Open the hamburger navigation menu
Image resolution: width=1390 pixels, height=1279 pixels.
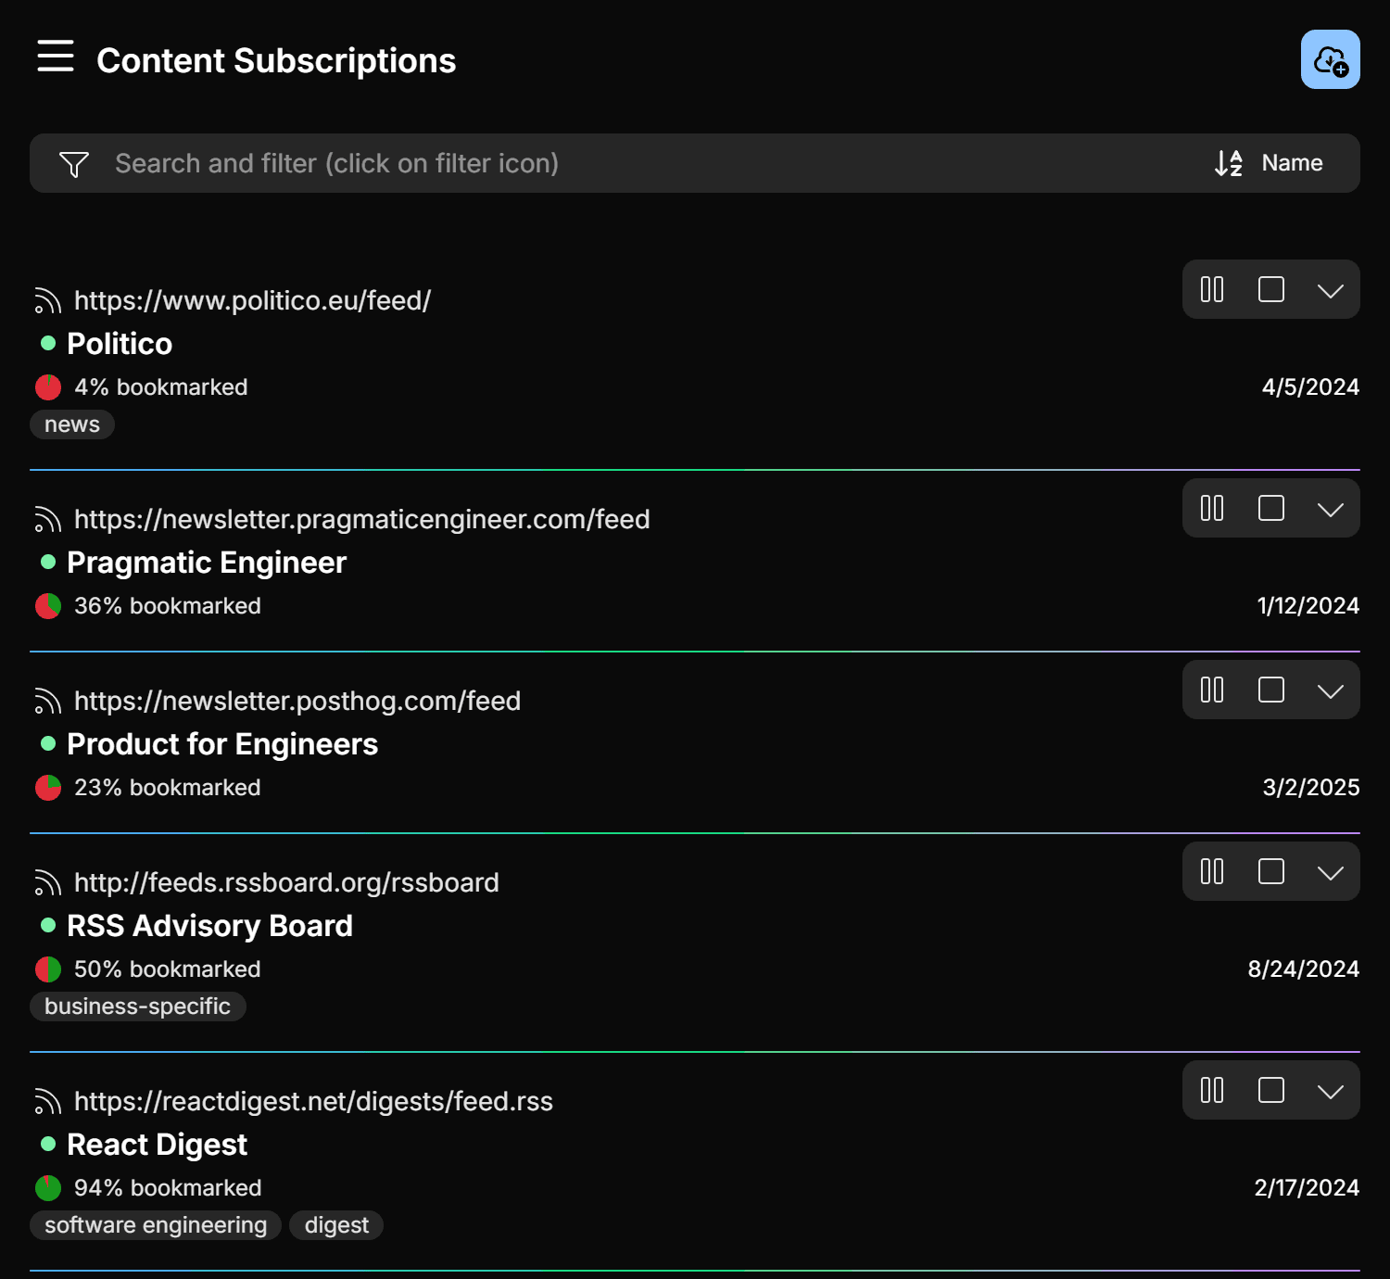point(55,57)
